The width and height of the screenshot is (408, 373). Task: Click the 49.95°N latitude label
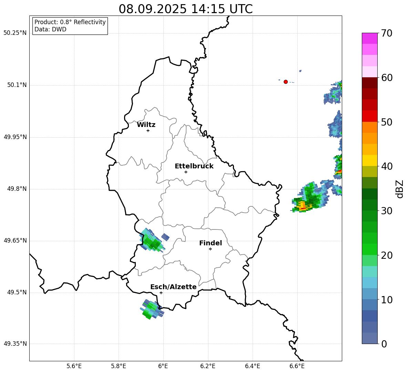[x=15, y=137]
